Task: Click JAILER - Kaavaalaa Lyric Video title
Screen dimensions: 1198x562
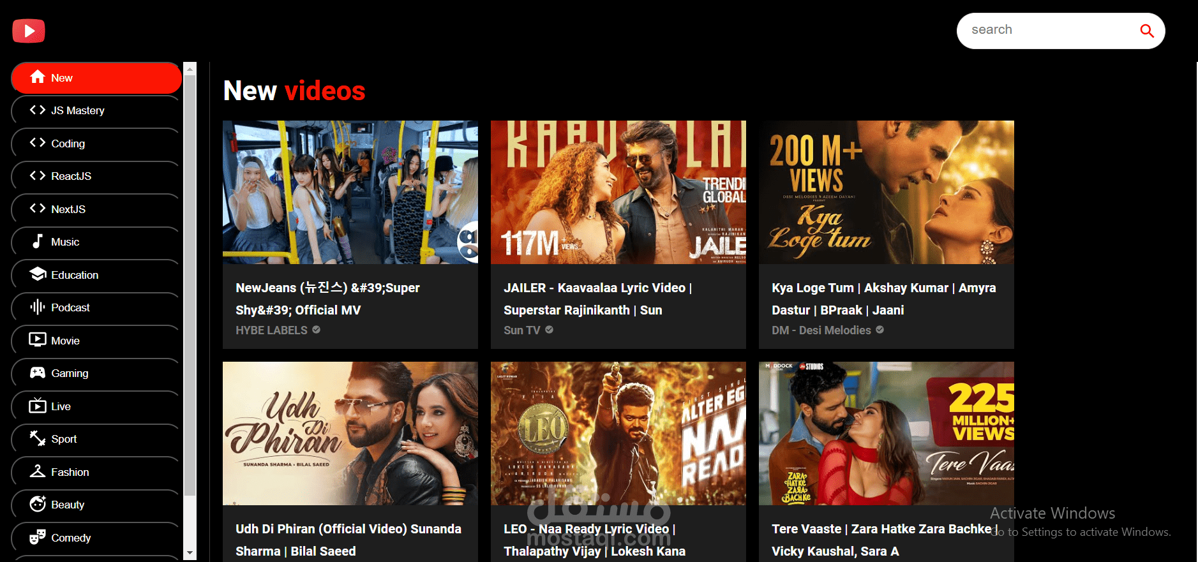Action: [x=598, y=299]
